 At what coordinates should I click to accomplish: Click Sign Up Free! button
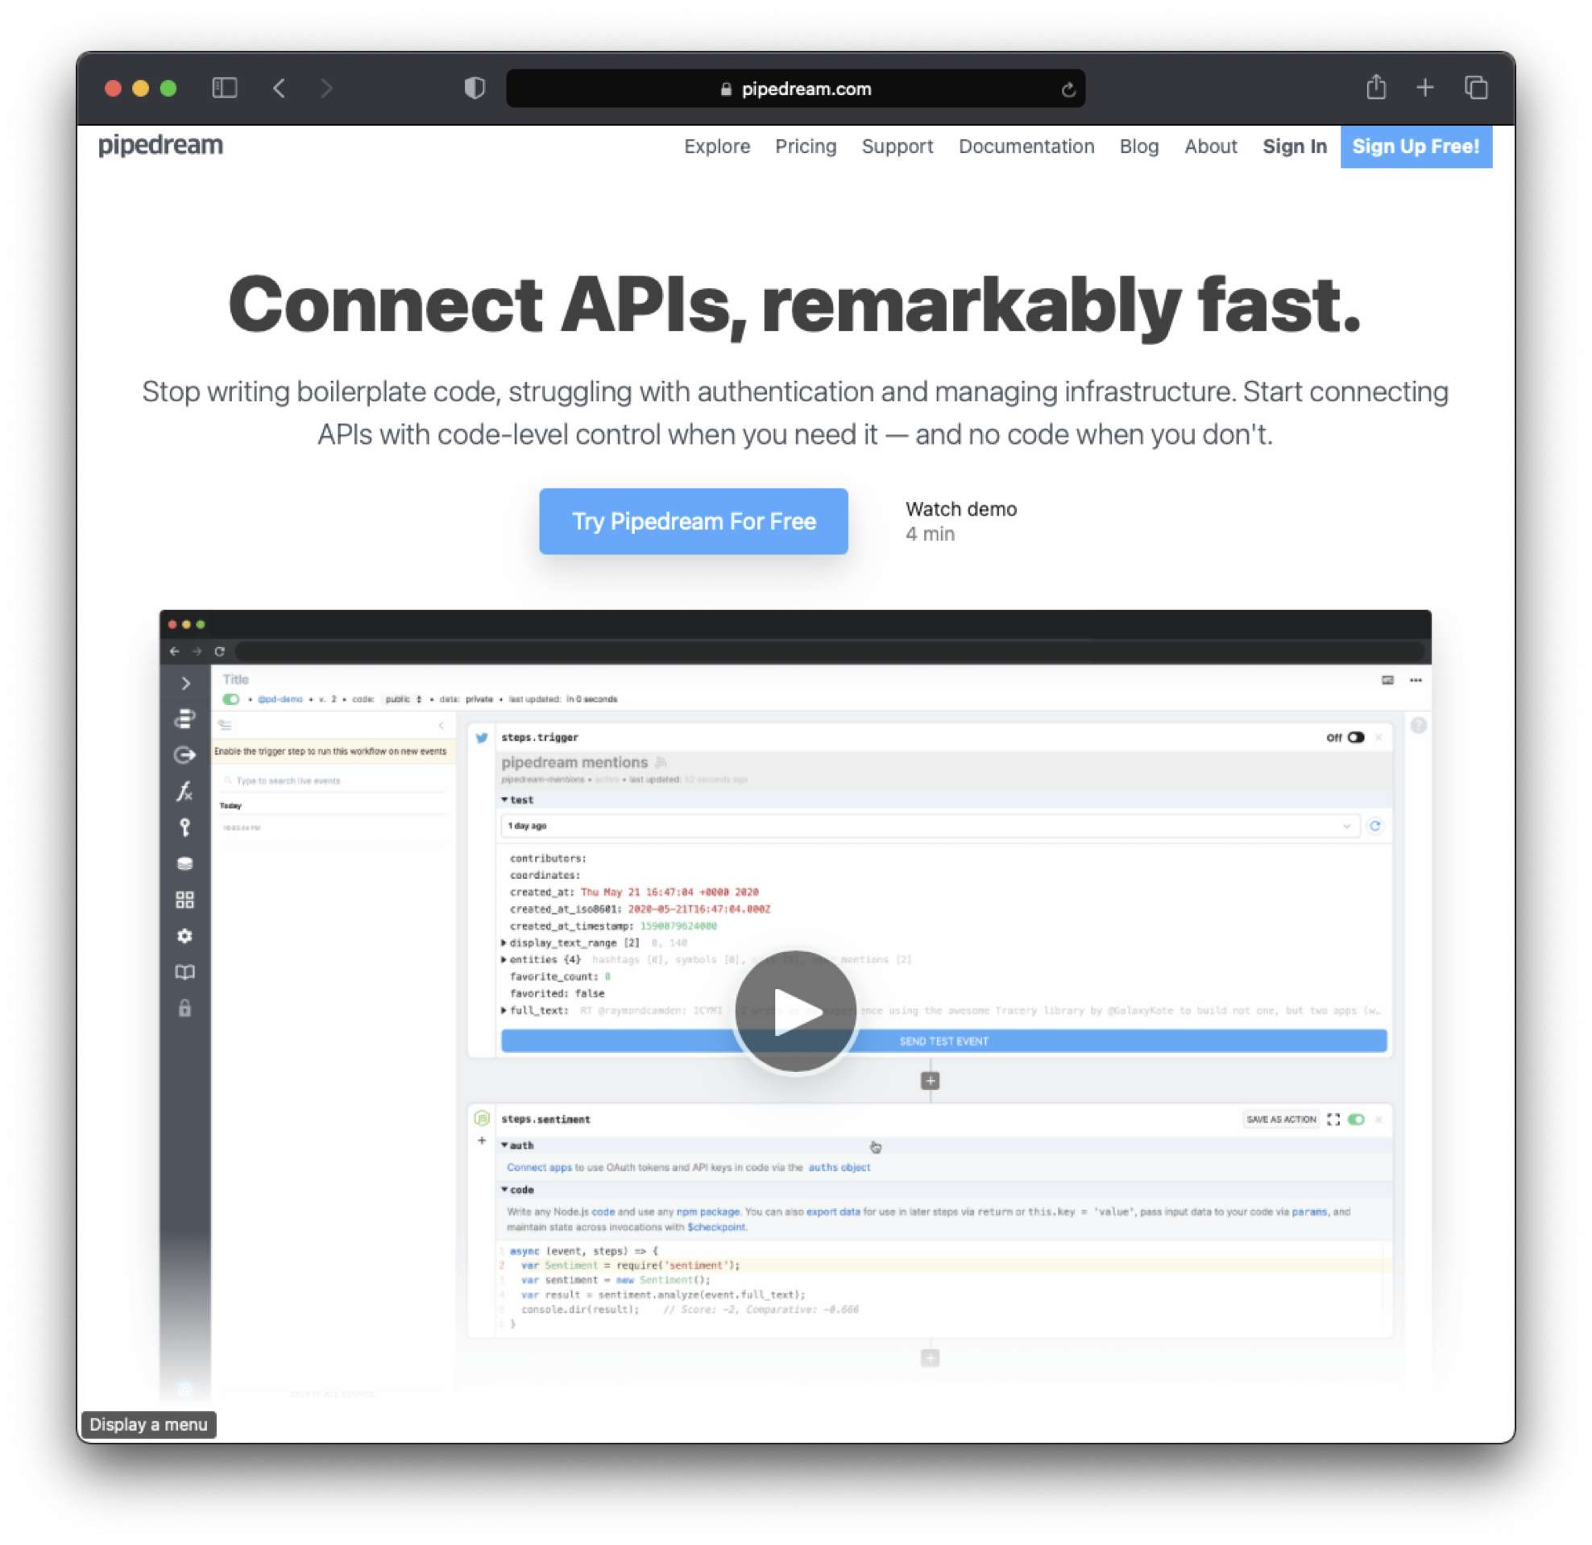(1415, 147)
